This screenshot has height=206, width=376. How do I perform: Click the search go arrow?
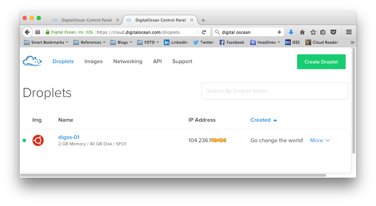point(279,32)
